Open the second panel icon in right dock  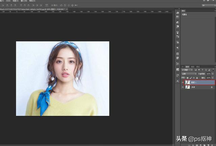point(178,17)
